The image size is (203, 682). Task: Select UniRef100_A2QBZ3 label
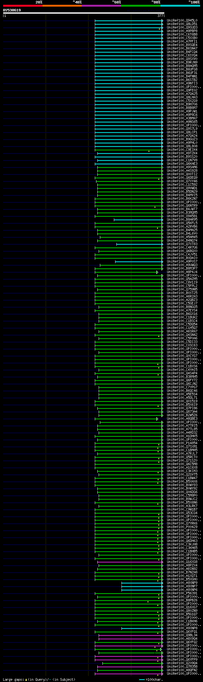(182, 300)
